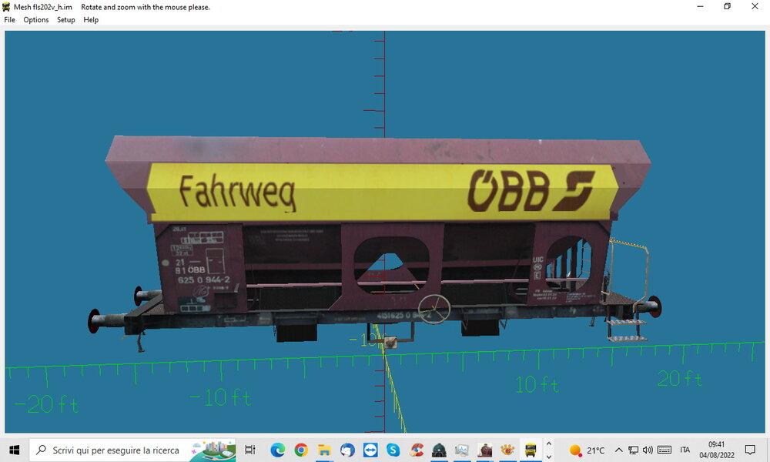The image size is (770, 462).
Task: Open Skype from the taskbar
Action: point(393,450)
